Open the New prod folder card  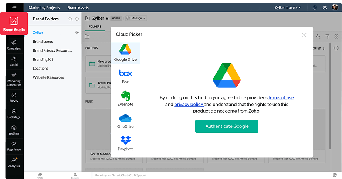[x=98, y=64]
